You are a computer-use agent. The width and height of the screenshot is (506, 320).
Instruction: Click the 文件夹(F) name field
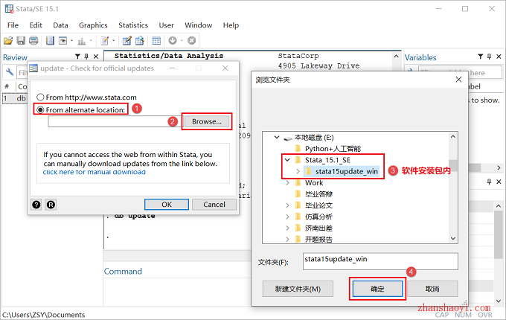(380, 261)
